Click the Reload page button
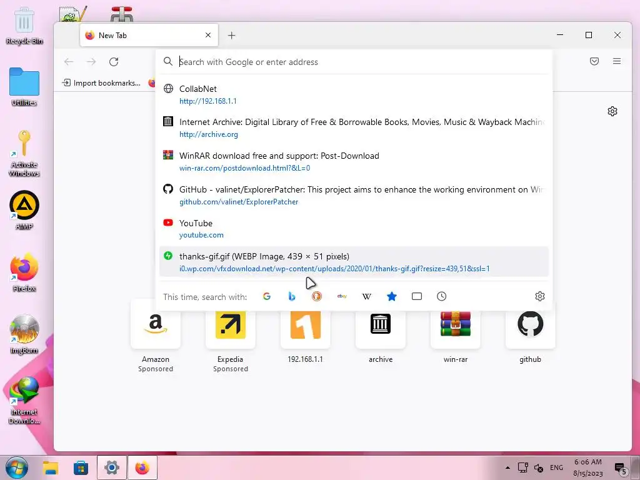 [x=114, y=62]
